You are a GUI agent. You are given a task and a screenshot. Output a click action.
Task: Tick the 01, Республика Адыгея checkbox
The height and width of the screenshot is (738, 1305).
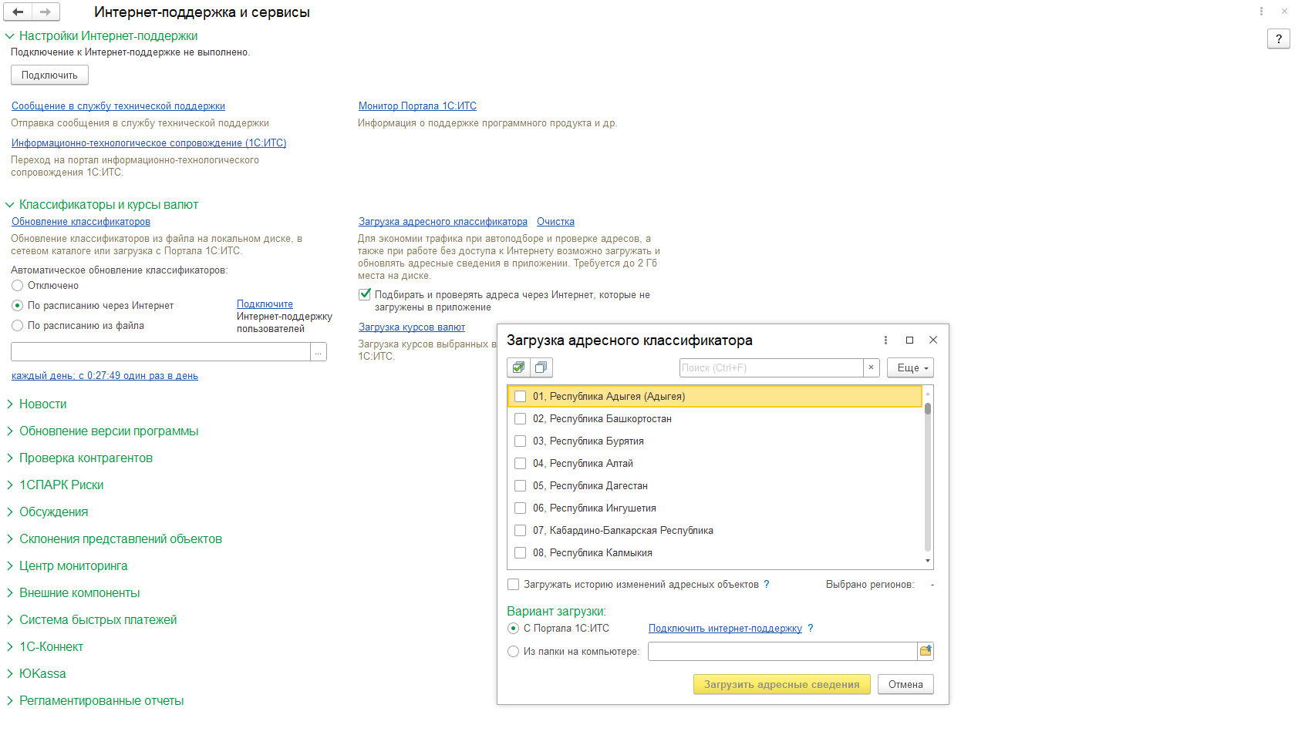pyautogui.click(x=521, y=396)
